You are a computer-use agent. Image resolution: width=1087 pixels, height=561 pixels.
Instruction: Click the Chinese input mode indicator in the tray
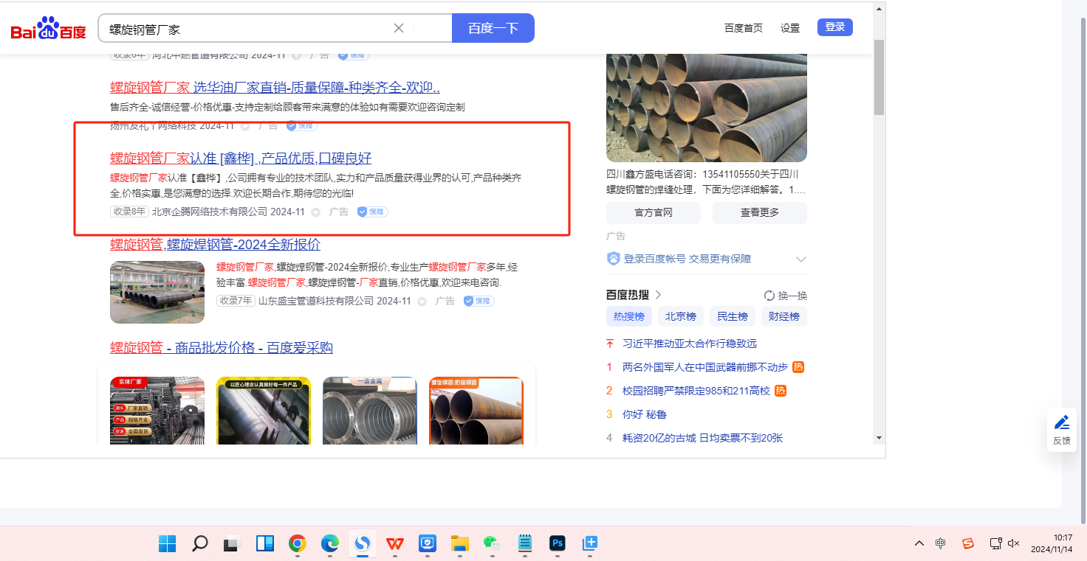940,543
